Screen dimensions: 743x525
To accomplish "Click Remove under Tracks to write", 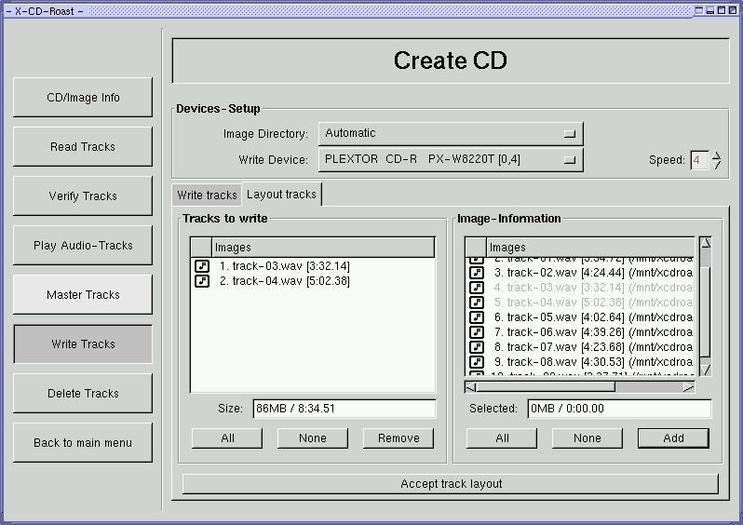I will (x=399, y=438).
